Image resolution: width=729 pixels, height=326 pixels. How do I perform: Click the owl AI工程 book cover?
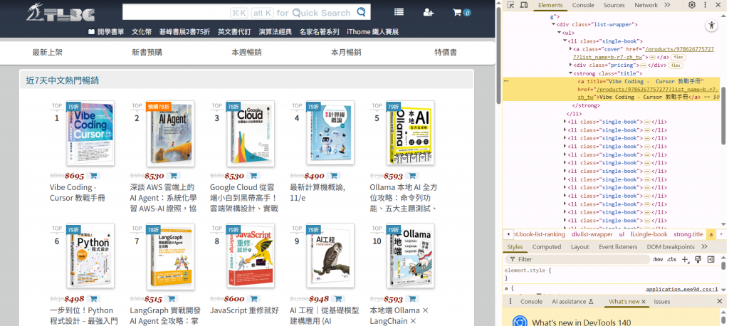click(x=330, y=256)
